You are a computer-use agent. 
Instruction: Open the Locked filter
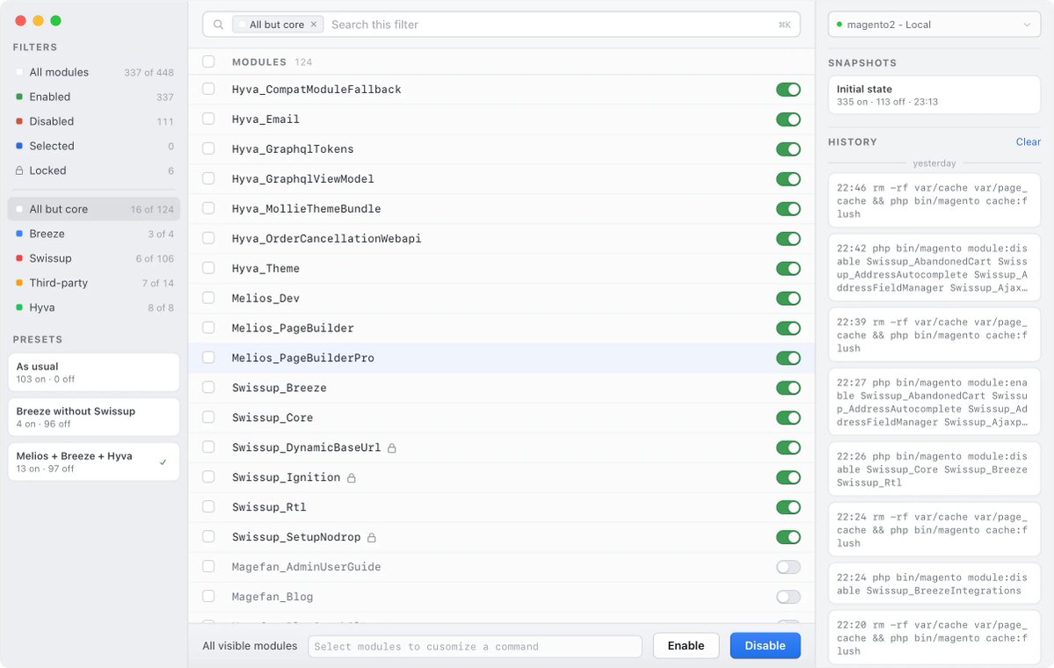94,171
